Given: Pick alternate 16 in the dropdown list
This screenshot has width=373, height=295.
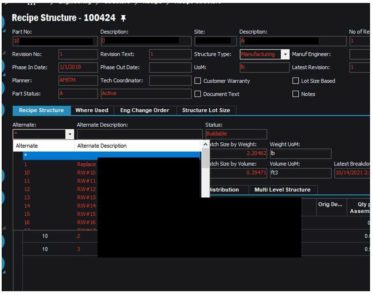Looking at the screenshot, I should click(61, 222).
